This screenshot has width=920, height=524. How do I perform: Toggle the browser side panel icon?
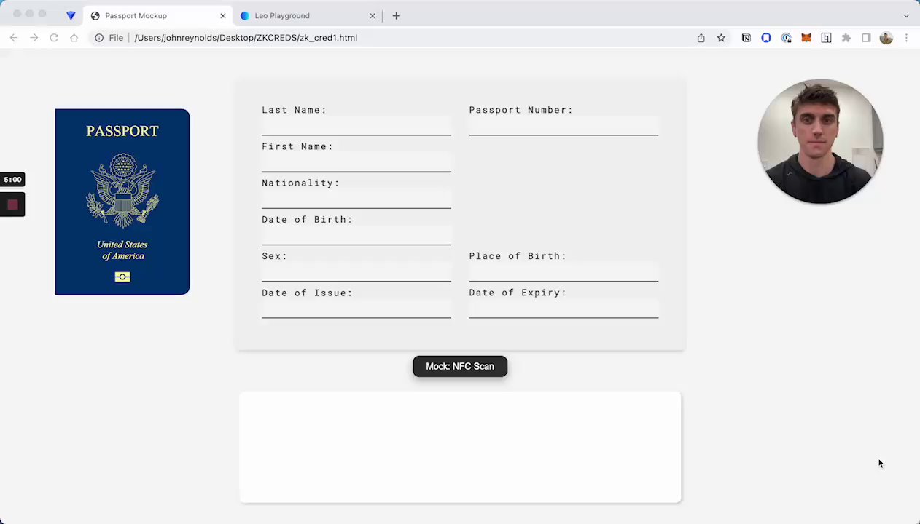pyautogui.click(x=866, y=38)
